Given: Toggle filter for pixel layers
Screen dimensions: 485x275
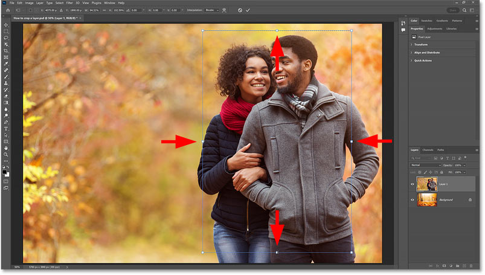Looking at the screenshot, I should click(x=435, y=158).
